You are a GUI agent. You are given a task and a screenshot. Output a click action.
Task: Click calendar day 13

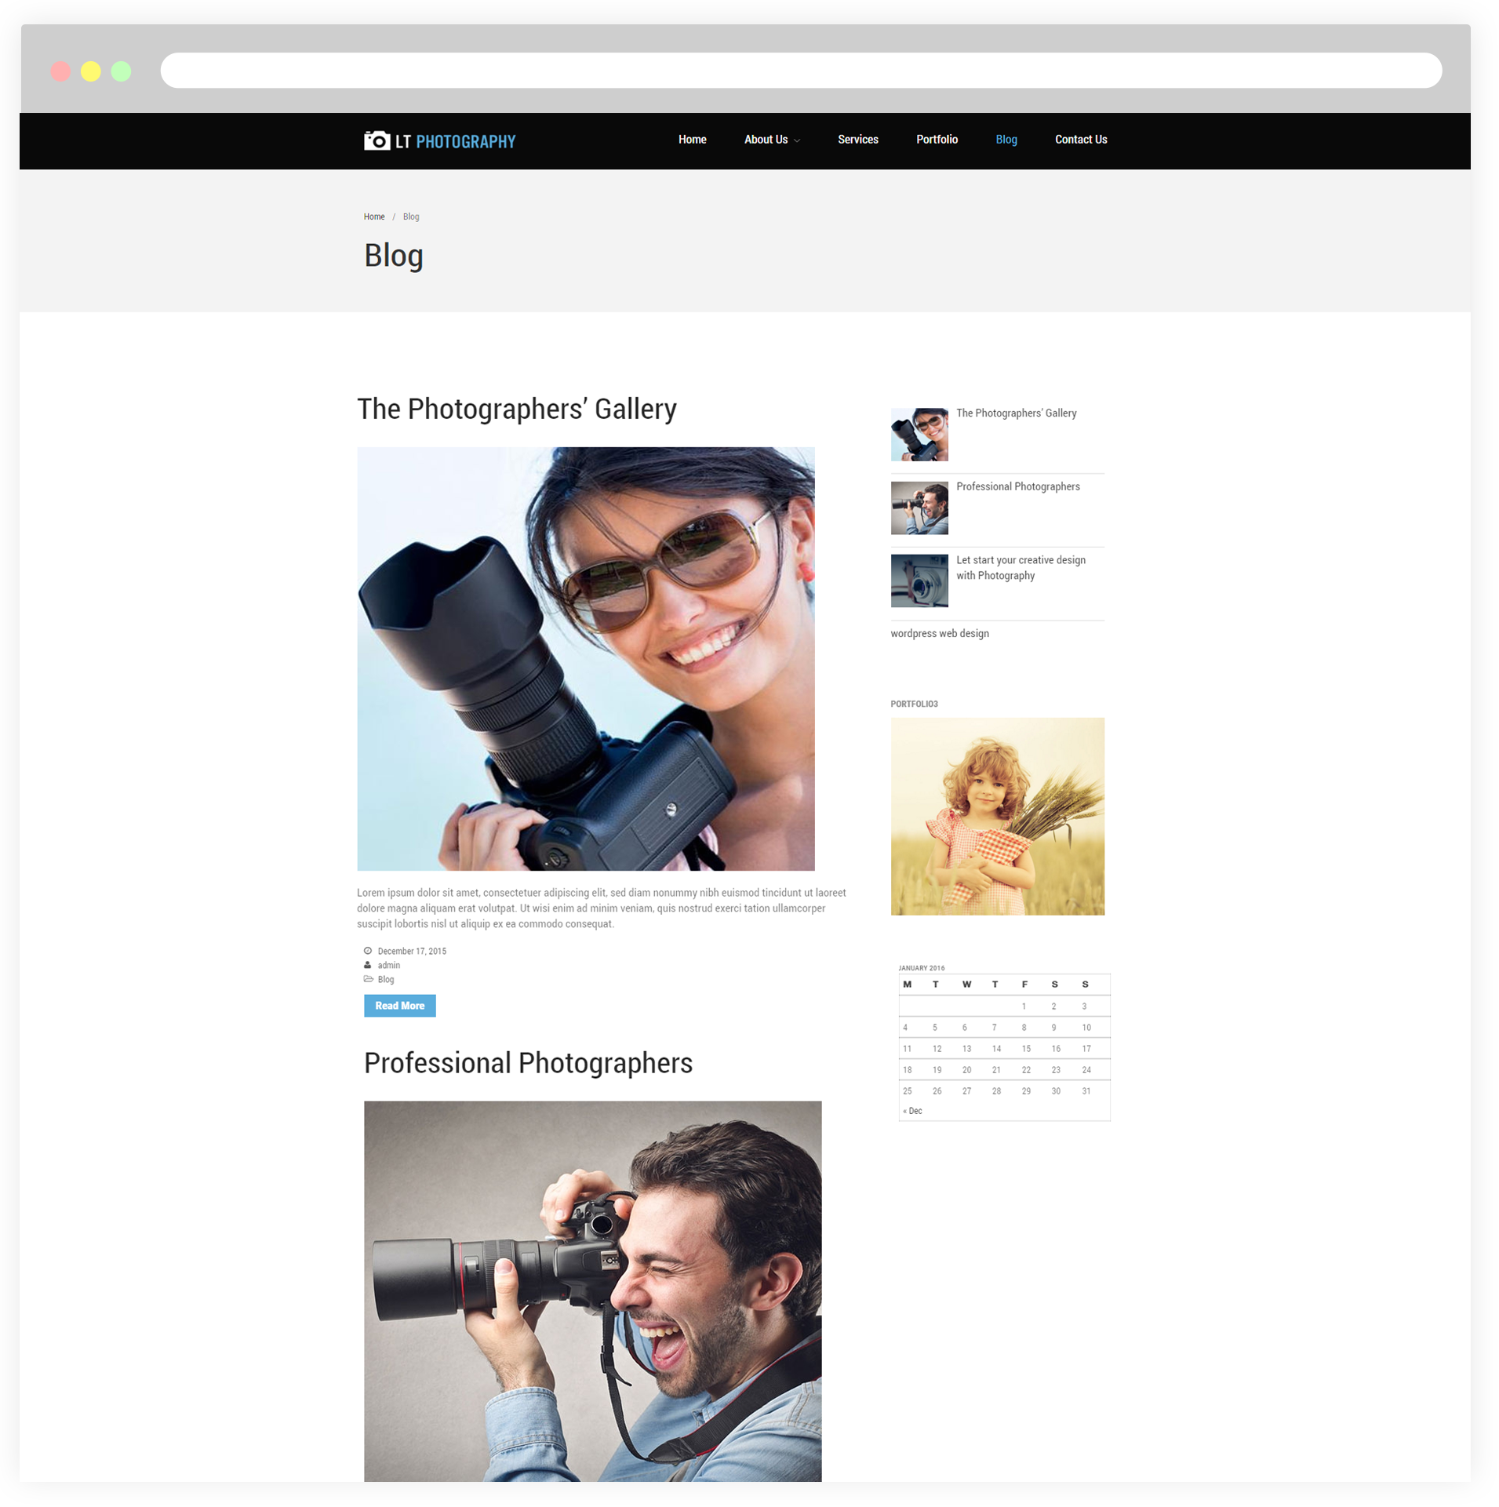coord(966,1048)
